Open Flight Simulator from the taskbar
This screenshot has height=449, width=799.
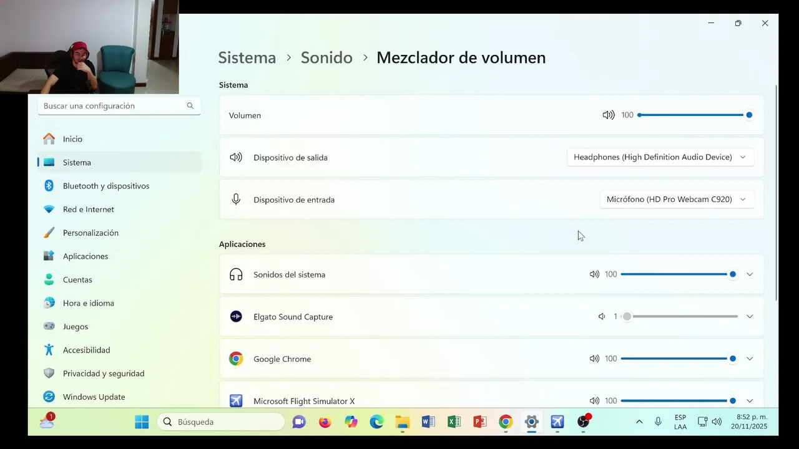click(557, 422)
